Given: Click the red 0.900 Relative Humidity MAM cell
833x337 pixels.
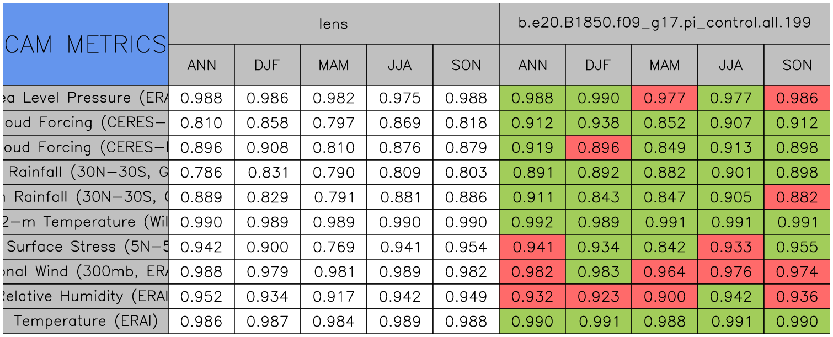Looking at the screenshot, I should (x=664, y=296).
